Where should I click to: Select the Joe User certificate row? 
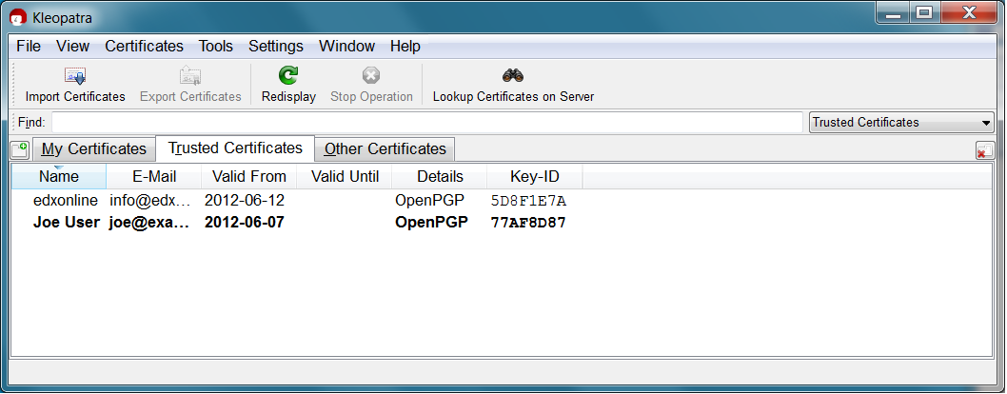[502, 223]
